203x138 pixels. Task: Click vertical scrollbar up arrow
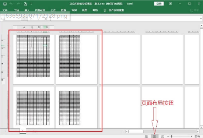point(202,25)
